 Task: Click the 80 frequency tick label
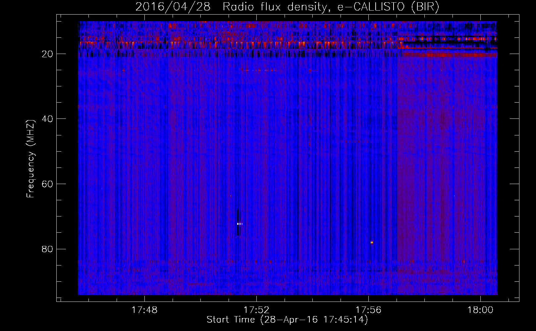pos(47,249)
